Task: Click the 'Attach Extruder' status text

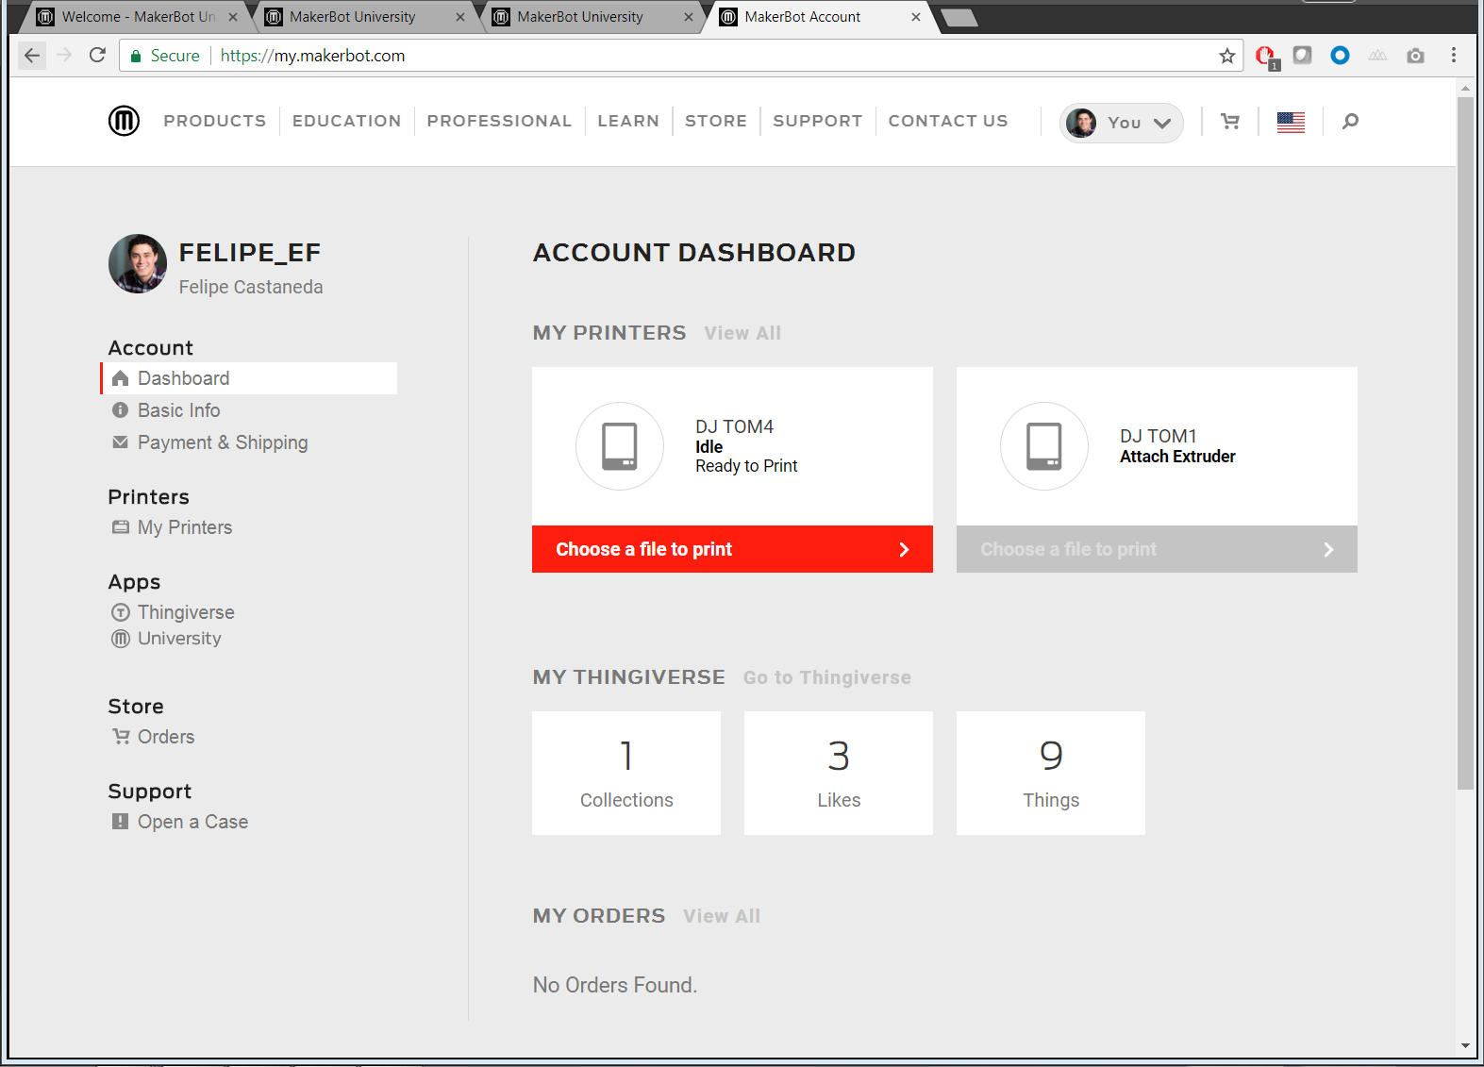Action: [1177, 457]
